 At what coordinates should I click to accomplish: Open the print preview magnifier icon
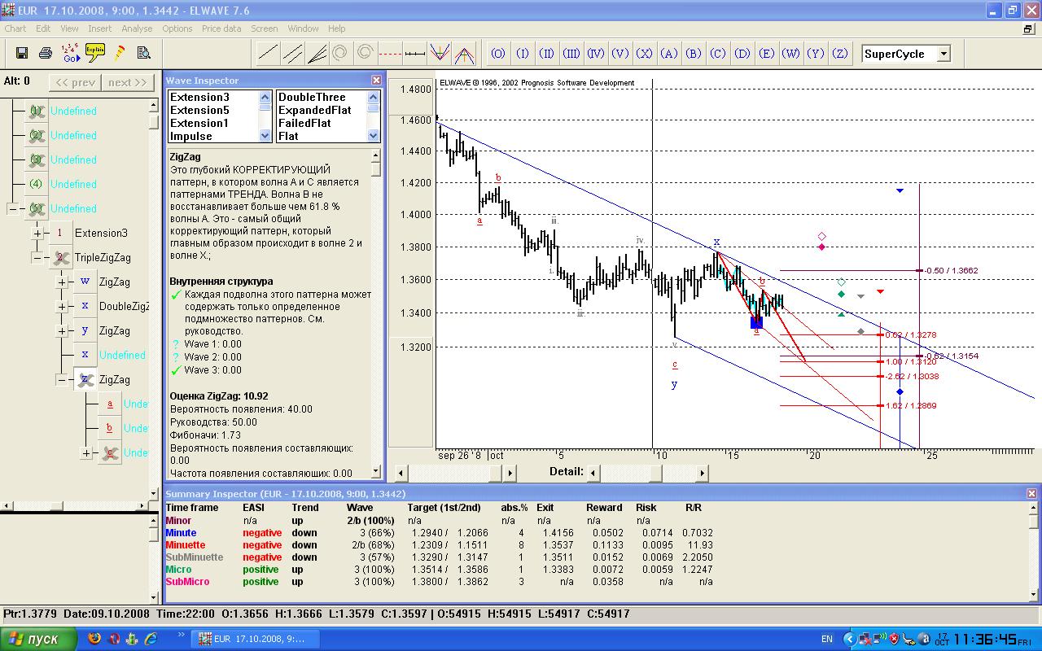(144, 54)
